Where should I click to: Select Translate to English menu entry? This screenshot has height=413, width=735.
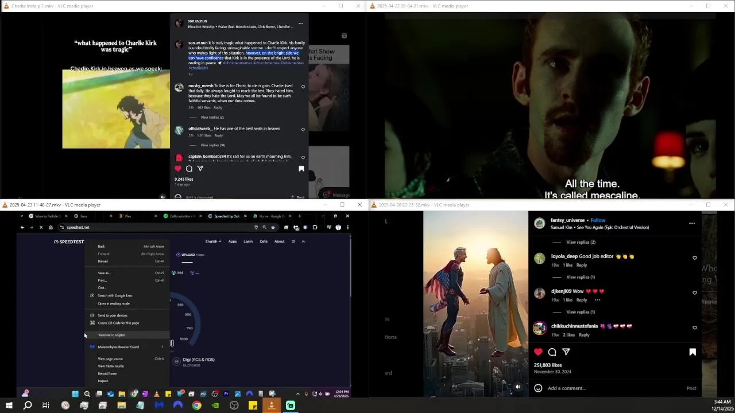(x=127, y=335)
